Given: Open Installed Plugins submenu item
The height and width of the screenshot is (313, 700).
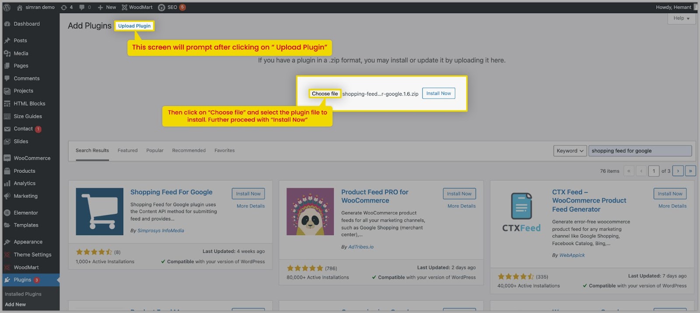Looking at the screenshot, I should tap(23, 294).
